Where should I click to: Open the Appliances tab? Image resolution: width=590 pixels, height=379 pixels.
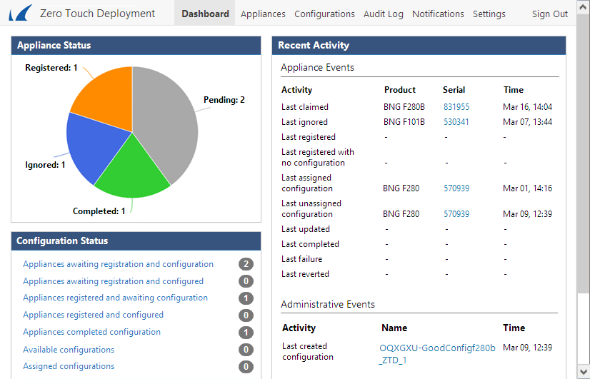click(263, 14)
